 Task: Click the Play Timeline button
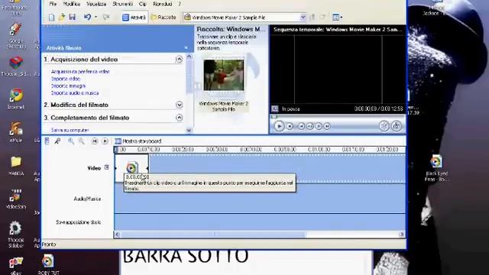click(x=105, y=141)
